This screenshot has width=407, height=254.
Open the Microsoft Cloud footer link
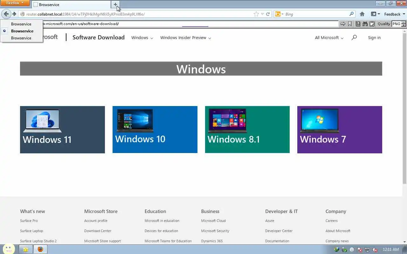point(213,221)
